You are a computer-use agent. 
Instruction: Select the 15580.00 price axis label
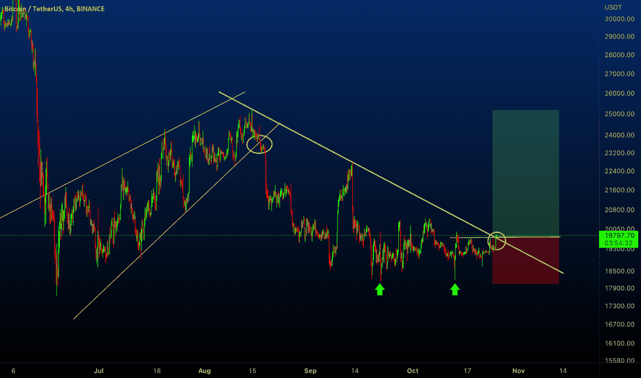point(619,360)
